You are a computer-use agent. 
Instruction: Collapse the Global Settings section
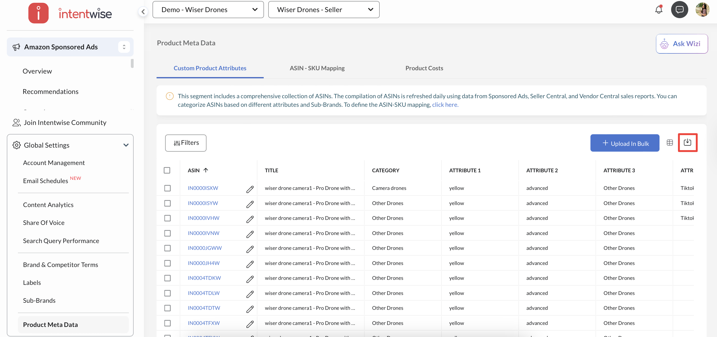coord(126,145)
